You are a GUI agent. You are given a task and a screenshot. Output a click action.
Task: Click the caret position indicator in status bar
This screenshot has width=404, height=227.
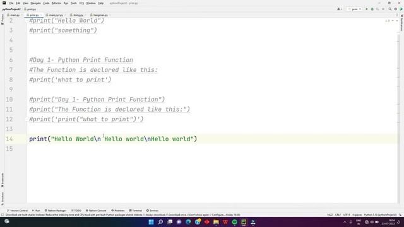click(330, 214)
